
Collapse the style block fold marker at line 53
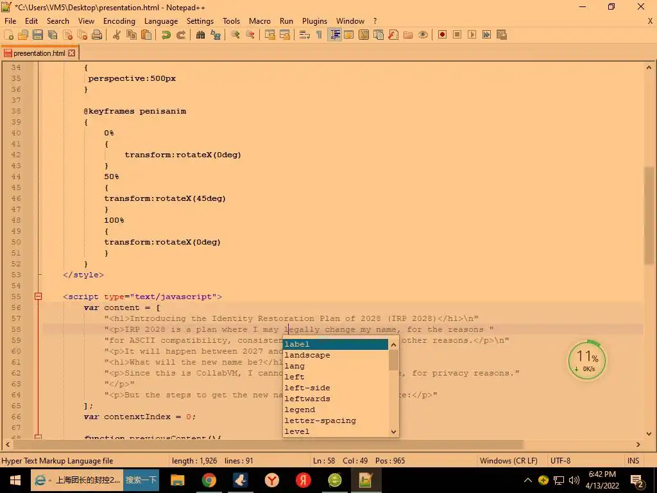point(40,275)
